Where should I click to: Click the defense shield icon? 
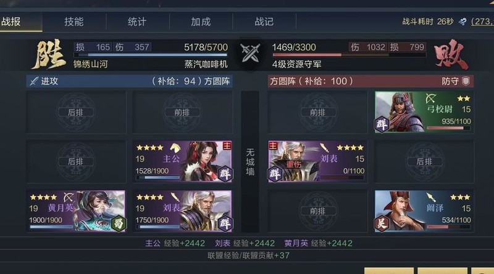(466, 81)
